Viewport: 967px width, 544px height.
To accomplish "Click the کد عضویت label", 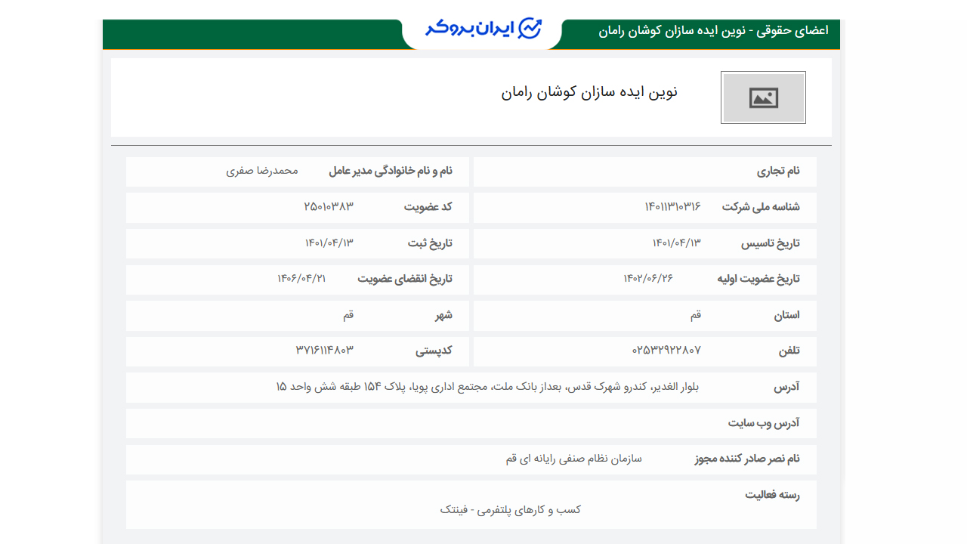I will [x=428, y=207].
